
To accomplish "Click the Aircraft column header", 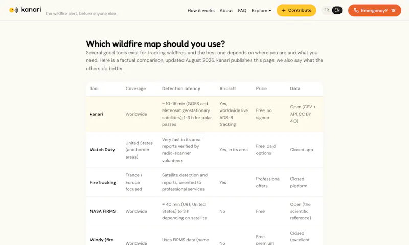I will pos(228,88).
